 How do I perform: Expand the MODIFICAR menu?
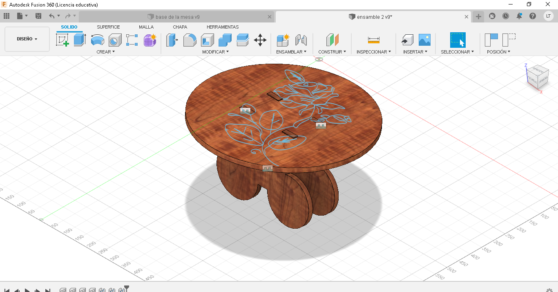(x=216, y=52)
